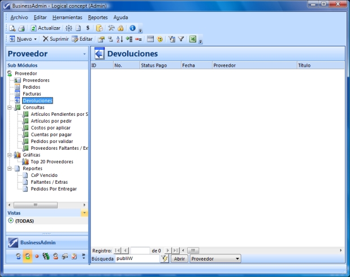
Task: Select the (TODAS) view radio button
Action: tap(11, 220)
